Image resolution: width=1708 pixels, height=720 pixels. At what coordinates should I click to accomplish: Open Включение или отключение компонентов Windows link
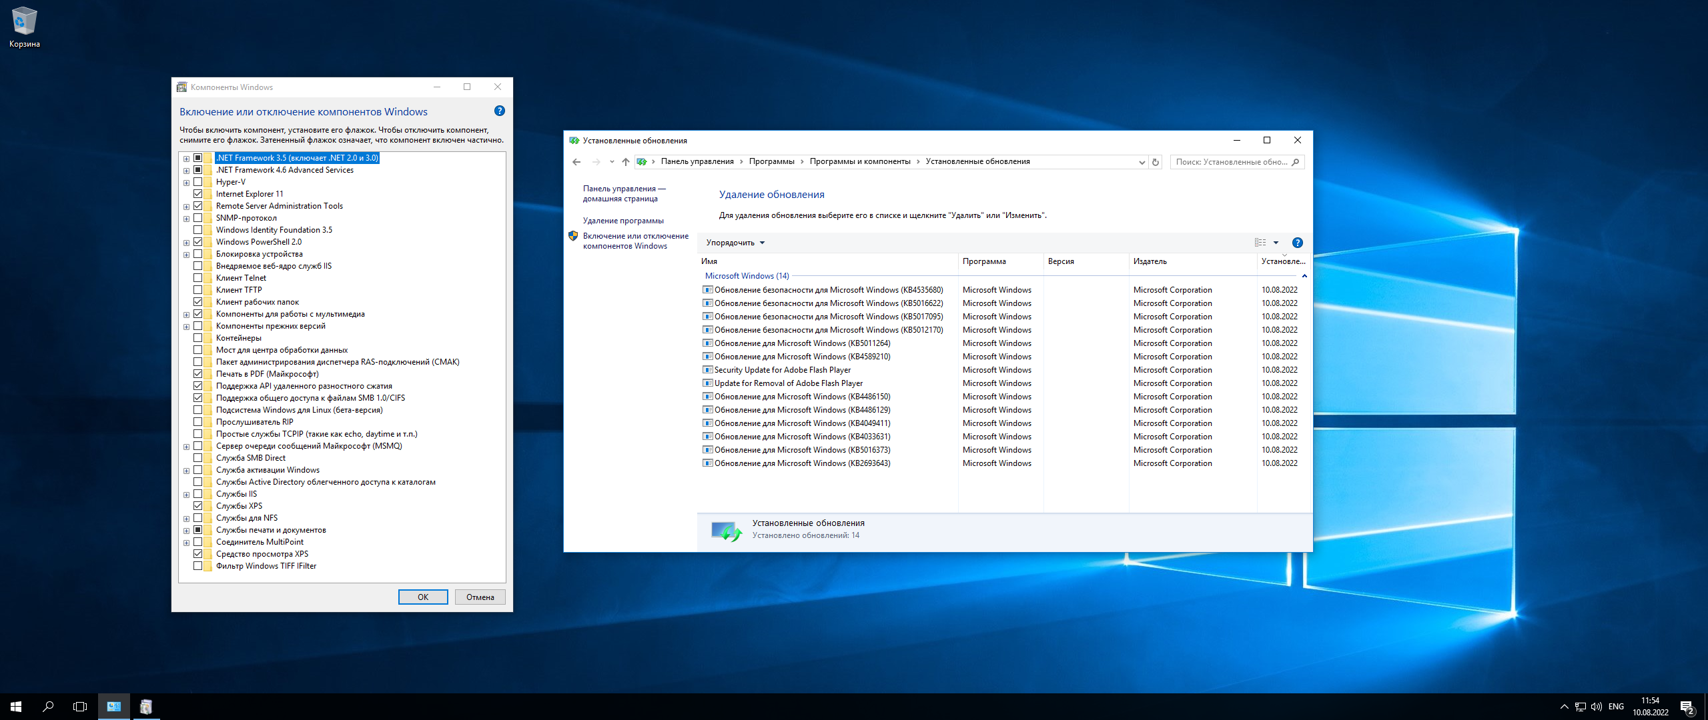(635, 241)
